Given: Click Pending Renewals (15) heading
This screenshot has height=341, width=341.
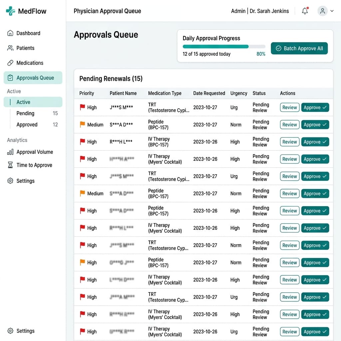Looking at the screenshot, I should (x=111, y=79).
